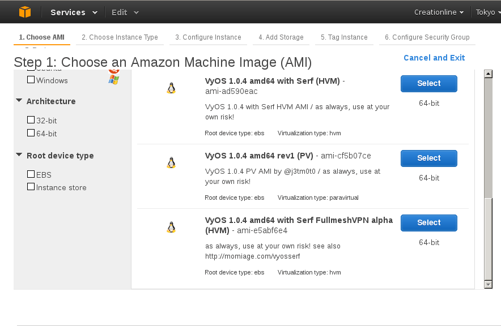Screen dimensions: 501x326
Task: Click the Cancel and Exit link
Action: pos(434,58)
